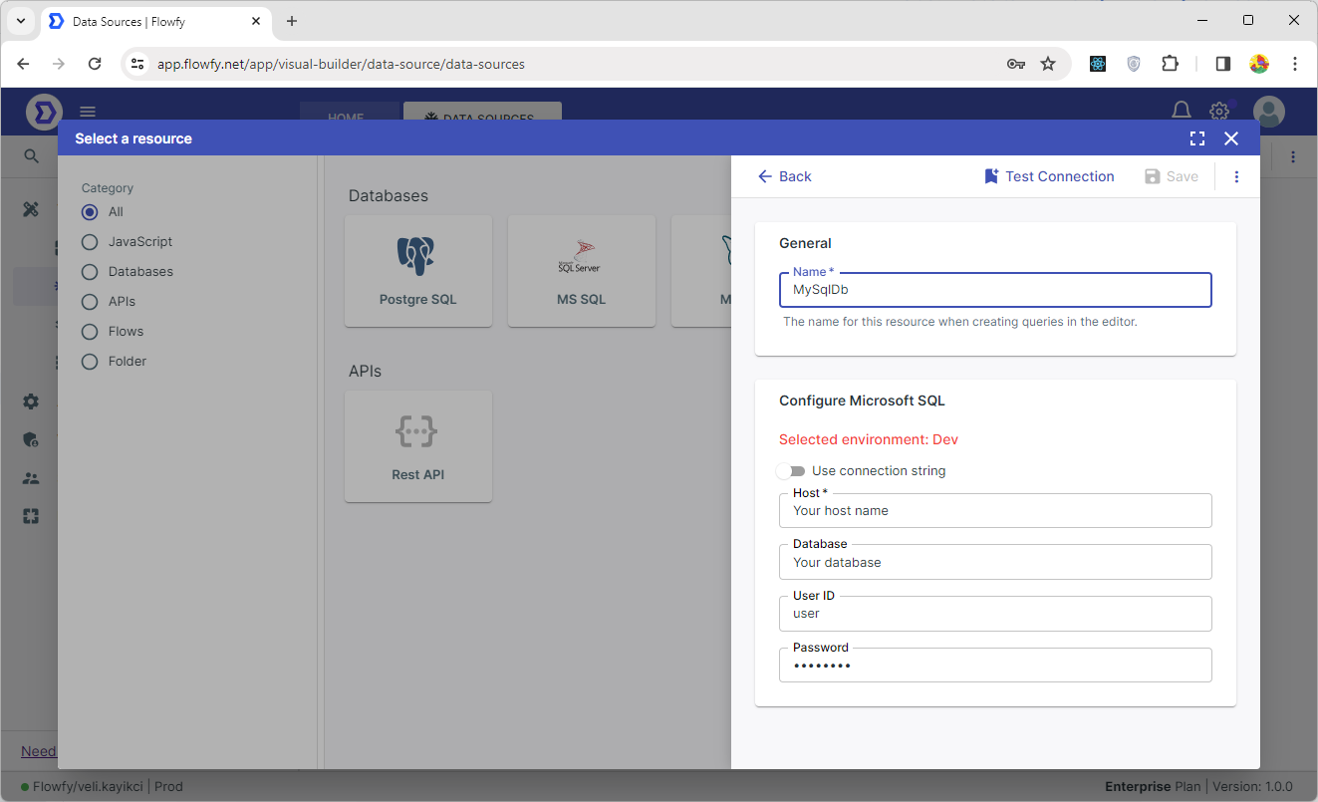Open the settings gear in top bar
This screenshot has width=1318, height=802.
1218,111
